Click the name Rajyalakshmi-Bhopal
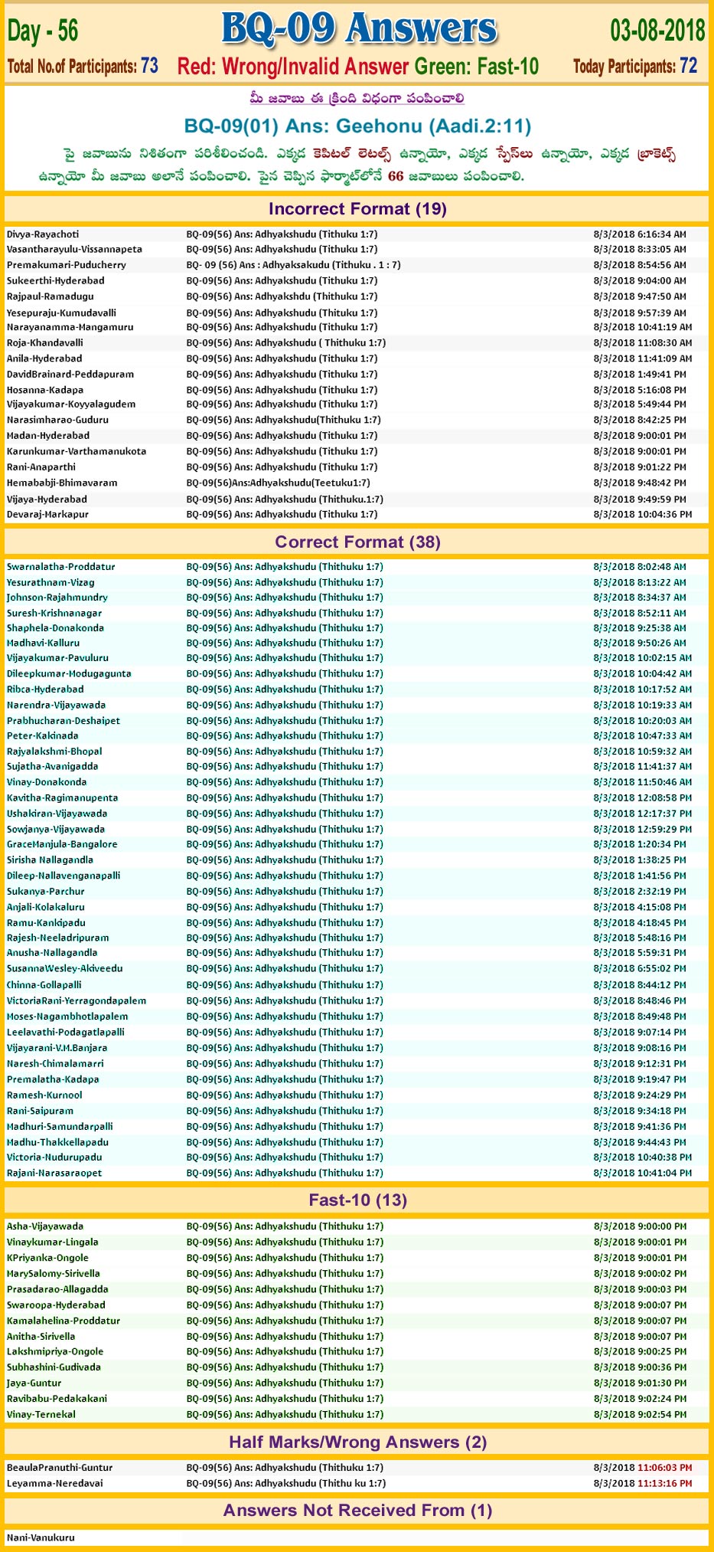 coord(54,751)
